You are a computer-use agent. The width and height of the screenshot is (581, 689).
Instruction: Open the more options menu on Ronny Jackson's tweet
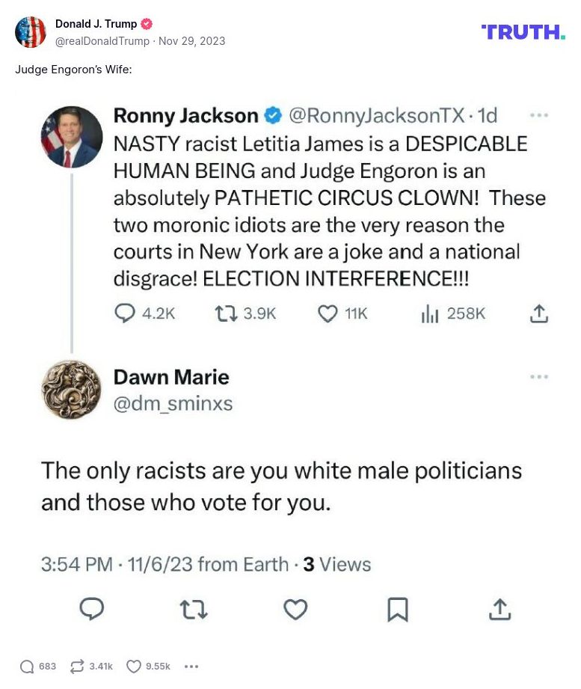538,114
